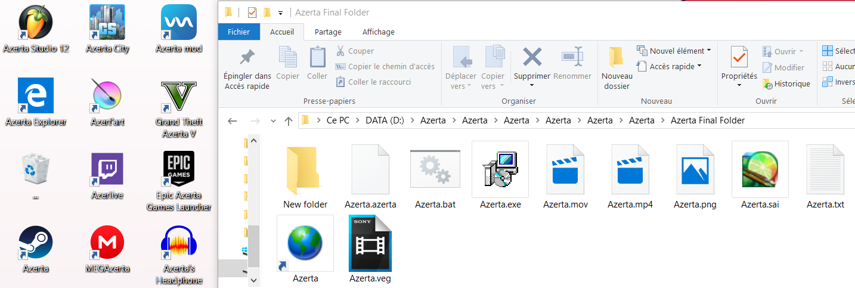Select Azerta.png image file

695,176
